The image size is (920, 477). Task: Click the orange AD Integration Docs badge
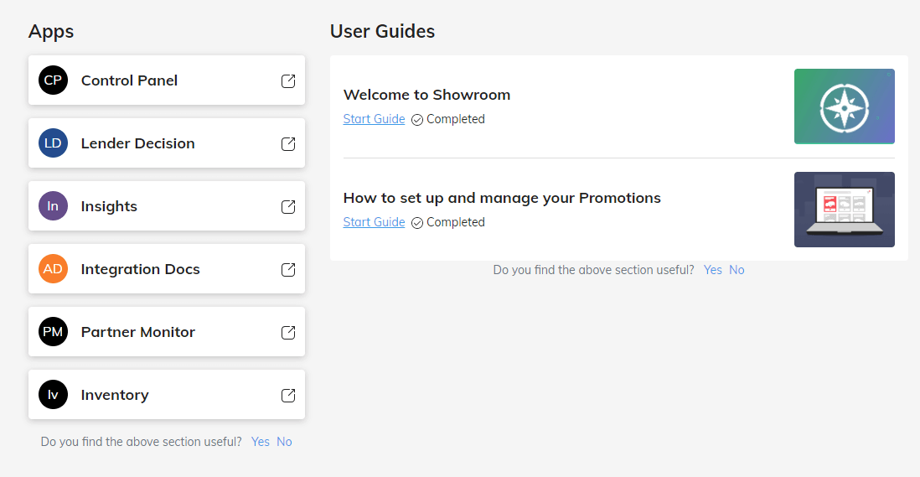53,269
